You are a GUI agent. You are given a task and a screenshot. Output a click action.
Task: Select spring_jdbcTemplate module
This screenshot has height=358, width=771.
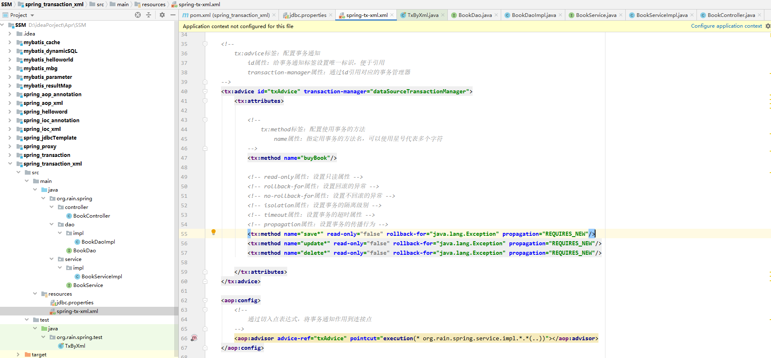(x=50, y=138)
